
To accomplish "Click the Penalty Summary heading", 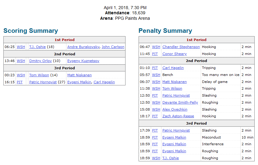I will (x=165, y=31).
